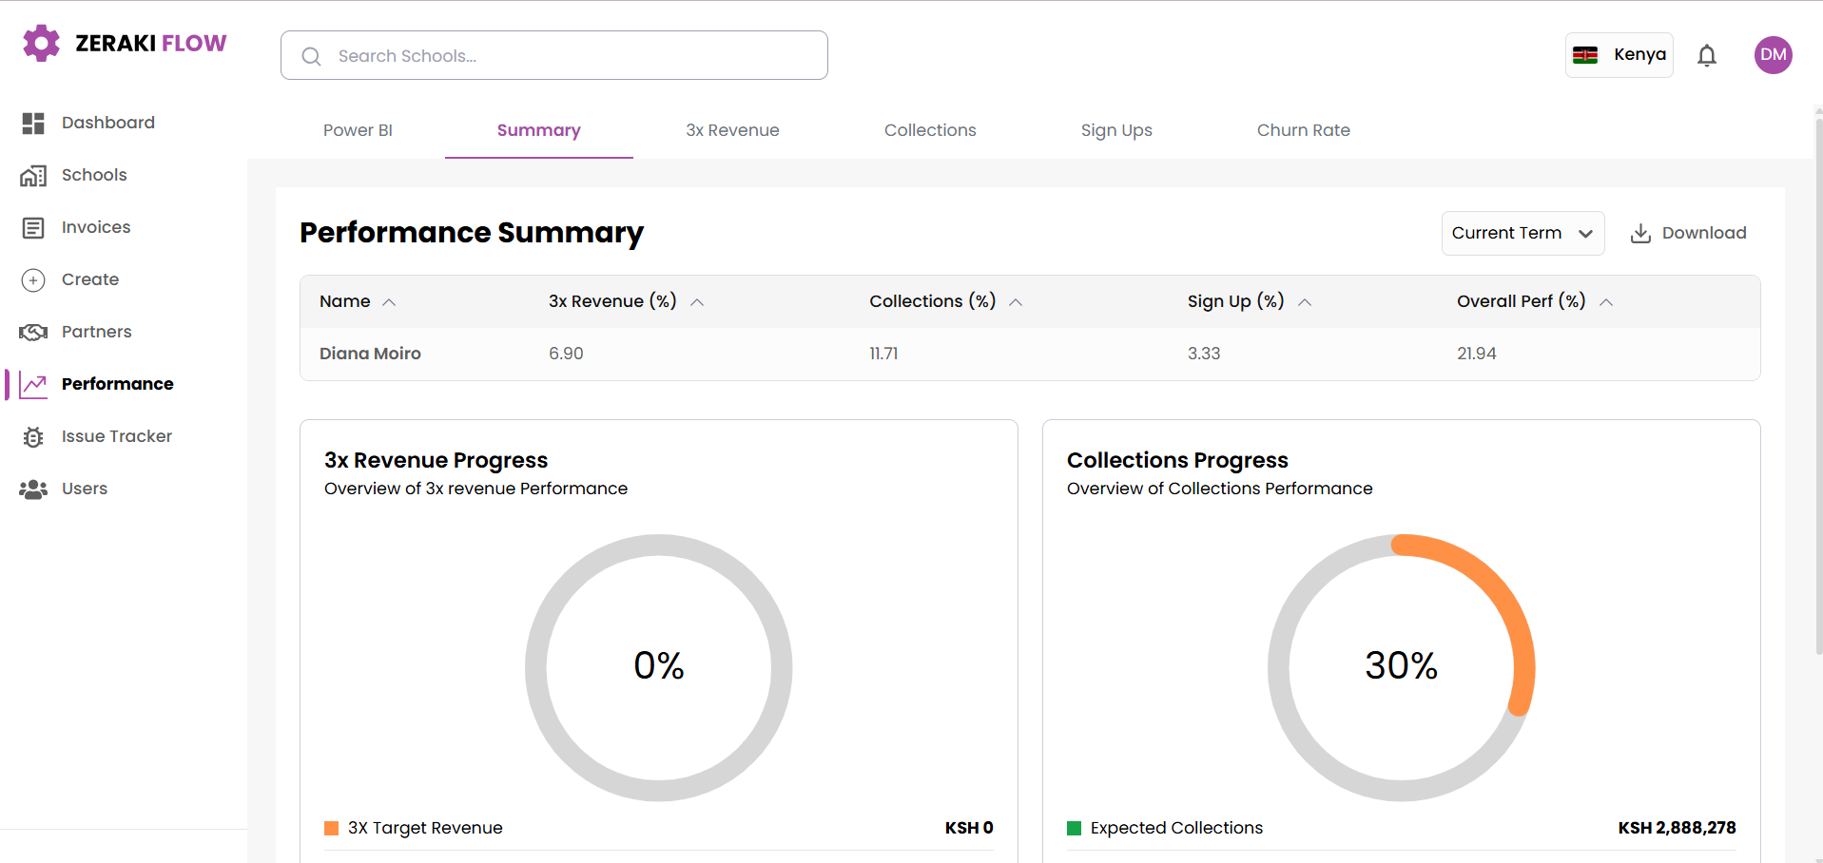Click the 3.33 sign up value
This screenshot has width=1823, height=863.
(x=1204, y=354)
